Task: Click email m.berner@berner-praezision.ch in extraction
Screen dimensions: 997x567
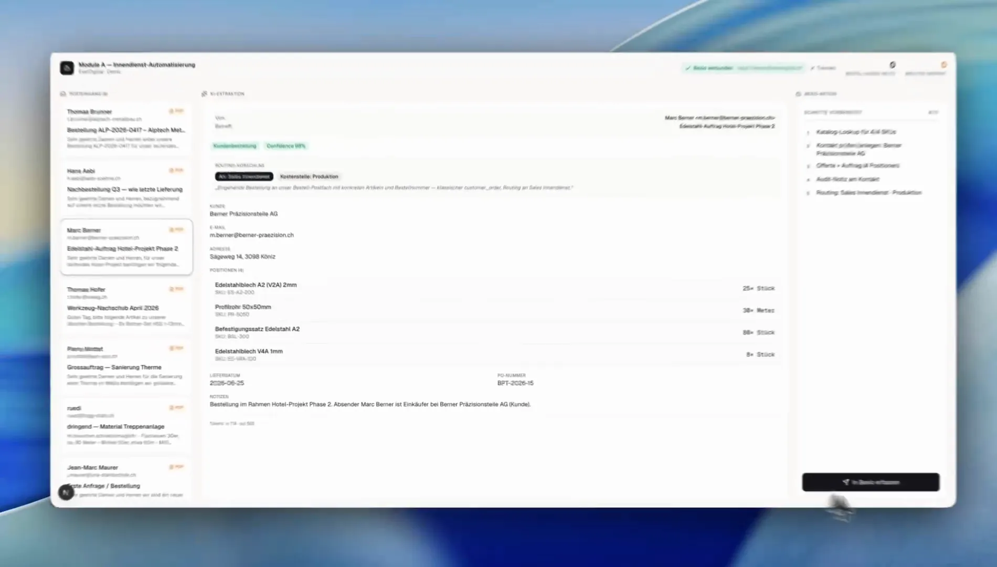Action: tap(251, 235)
